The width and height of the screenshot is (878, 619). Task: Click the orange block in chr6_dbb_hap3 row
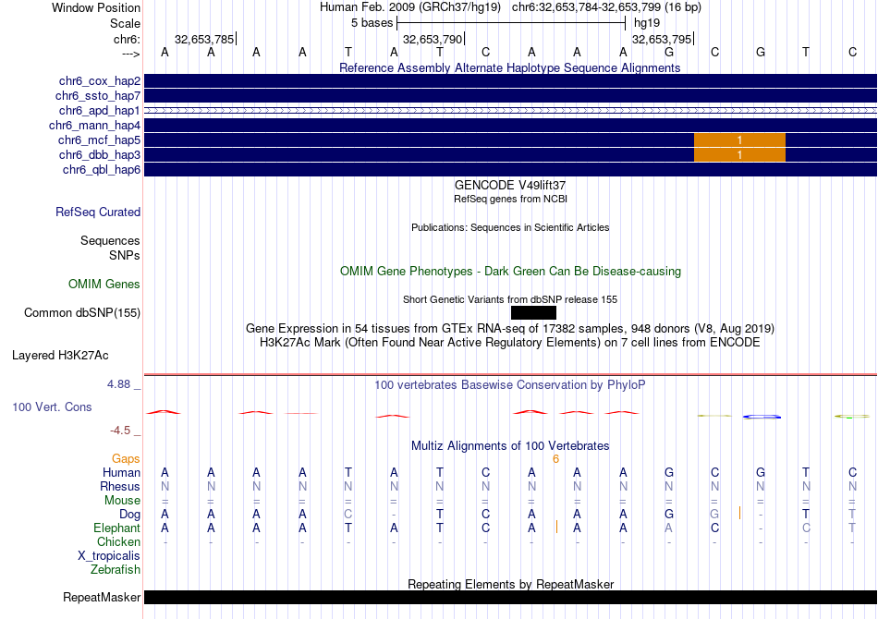[x=739, y=154]
